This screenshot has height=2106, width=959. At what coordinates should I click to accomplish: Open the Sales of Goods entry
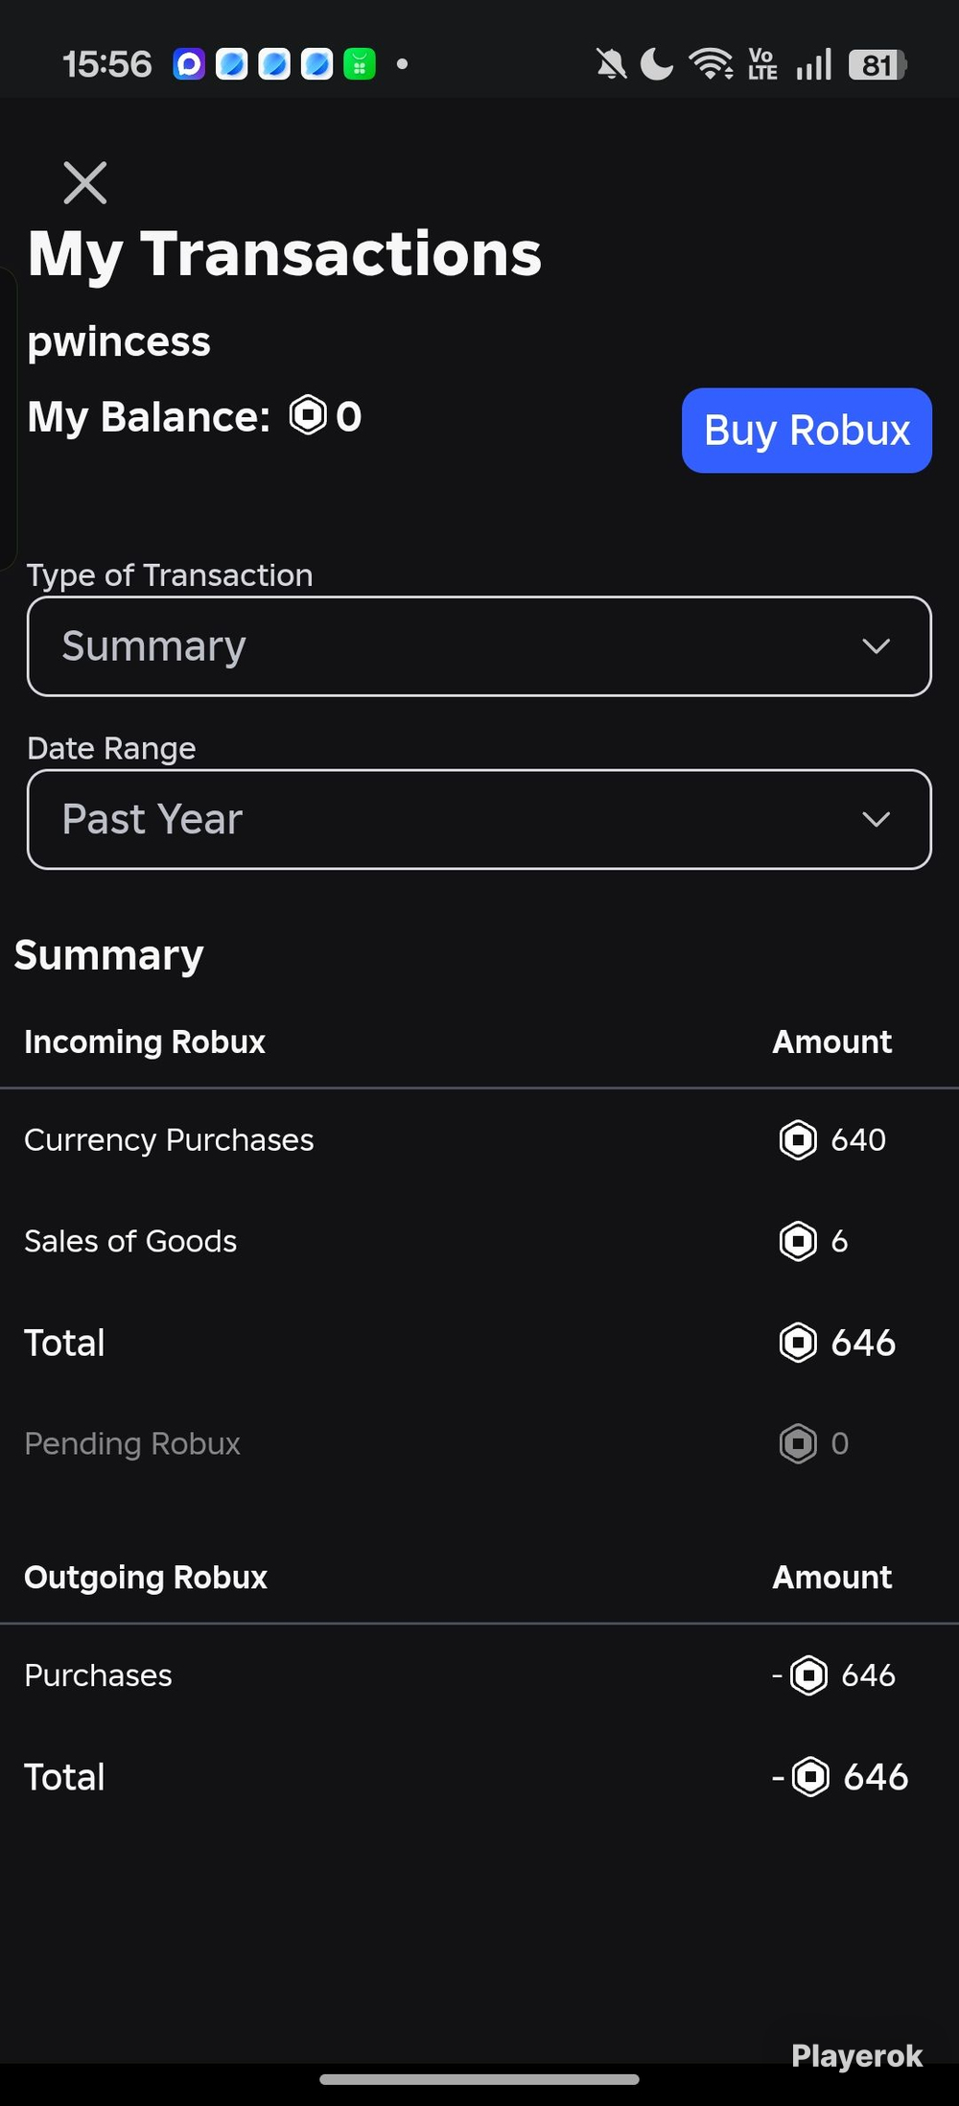[479, 1241]
